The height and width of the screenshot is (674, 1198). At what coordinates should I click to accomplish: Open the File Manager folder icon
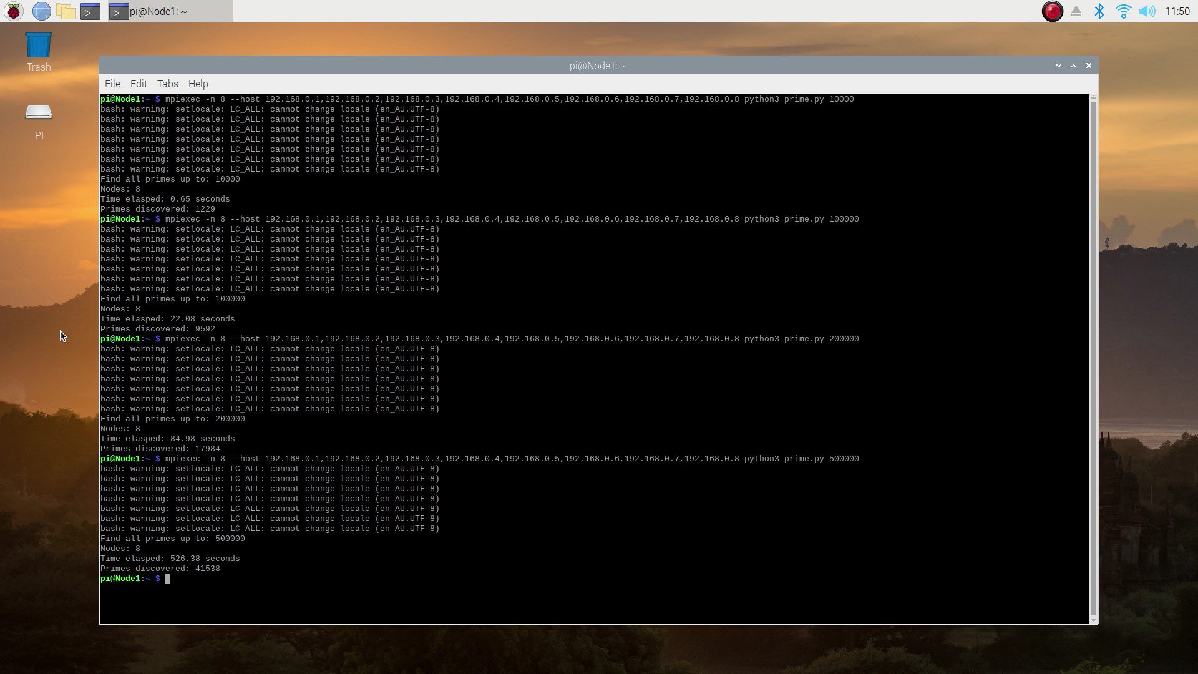[66, 11]
